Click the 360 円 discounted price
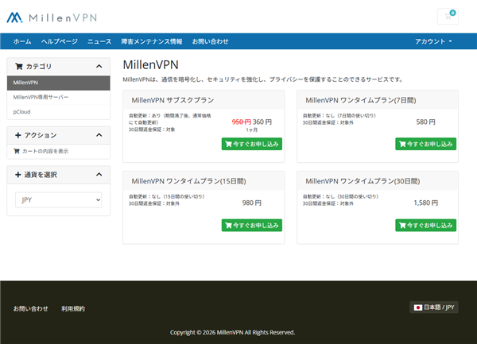 point(262,122)
